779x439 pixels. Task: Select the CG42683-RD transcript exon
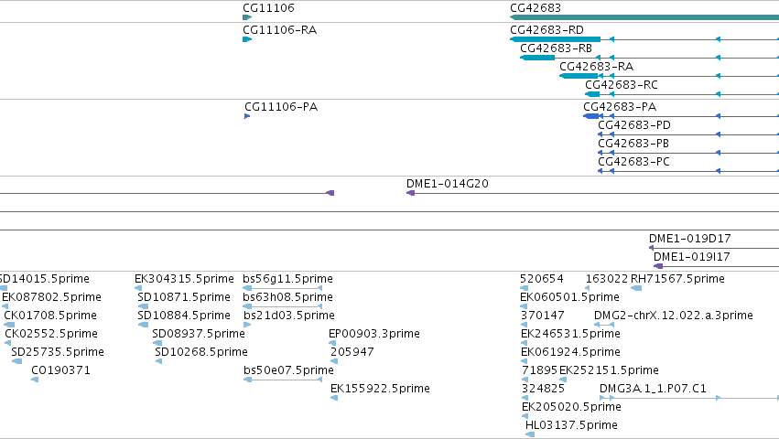(x=555, y=39)
